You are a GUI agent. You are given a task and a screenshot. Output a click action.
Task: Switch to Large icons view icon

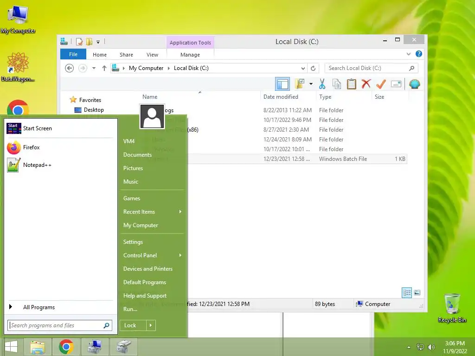(417, 292)
